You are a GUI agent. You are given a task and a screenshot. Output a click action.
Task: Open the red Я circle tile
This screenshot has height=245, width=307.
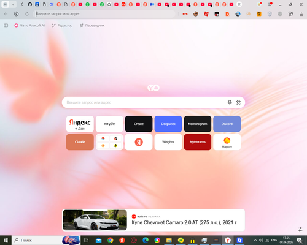(139, 142)
